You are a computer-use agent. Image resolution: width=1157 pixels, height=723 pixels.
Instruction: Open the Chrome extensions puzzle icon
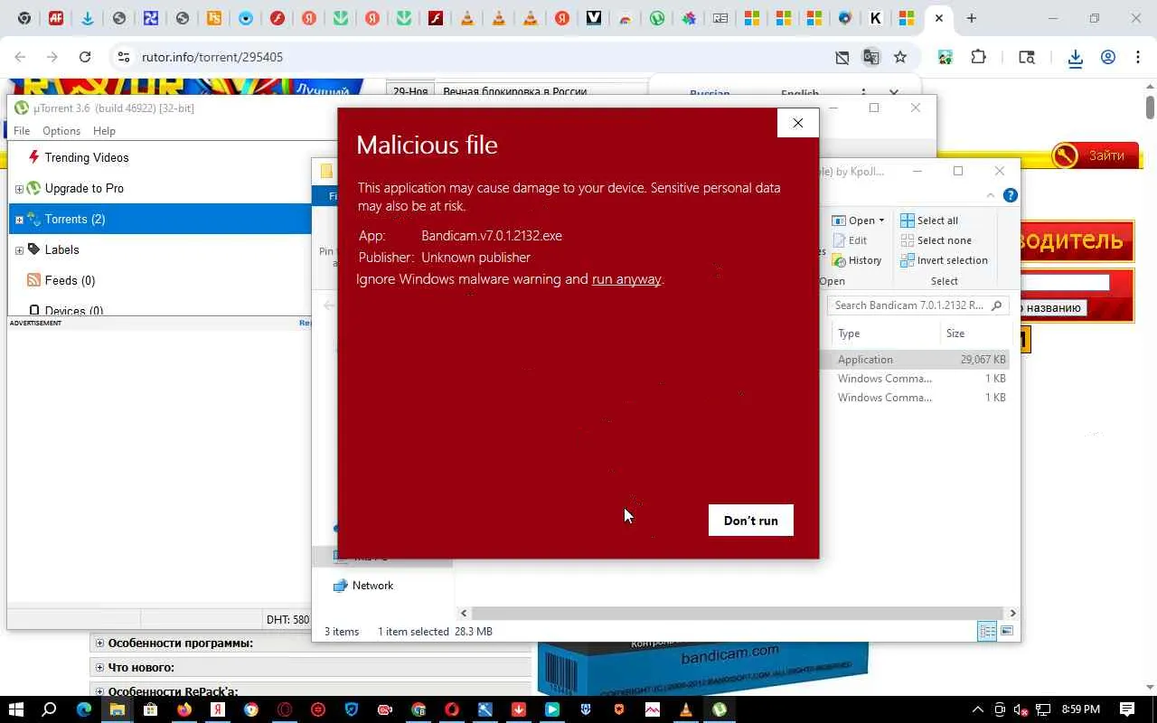[978, 57]
